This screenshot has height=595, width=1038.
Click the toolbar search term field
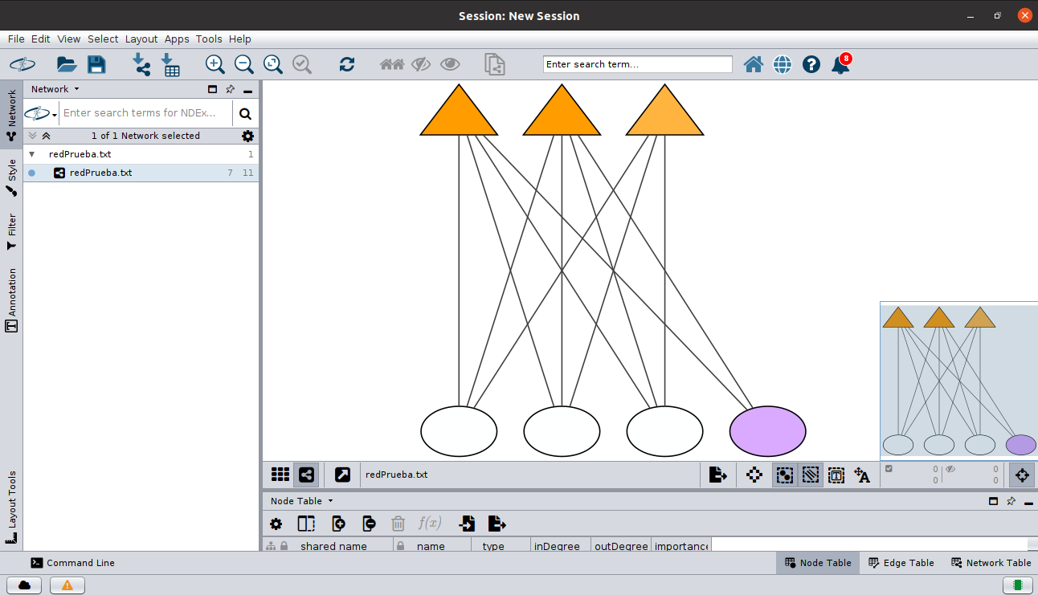(638, 64)
